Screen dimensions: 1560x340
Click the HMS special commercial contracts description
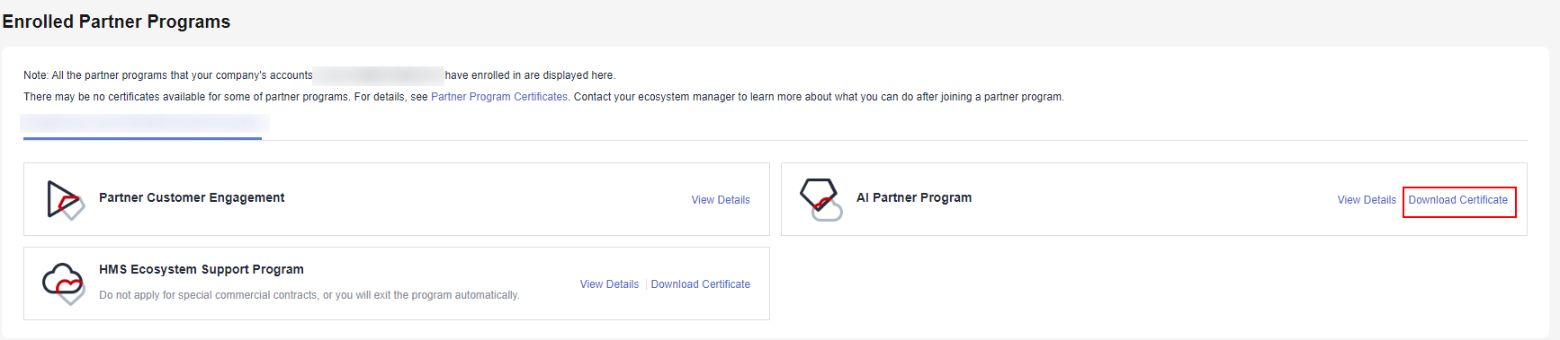coord(309,295)
